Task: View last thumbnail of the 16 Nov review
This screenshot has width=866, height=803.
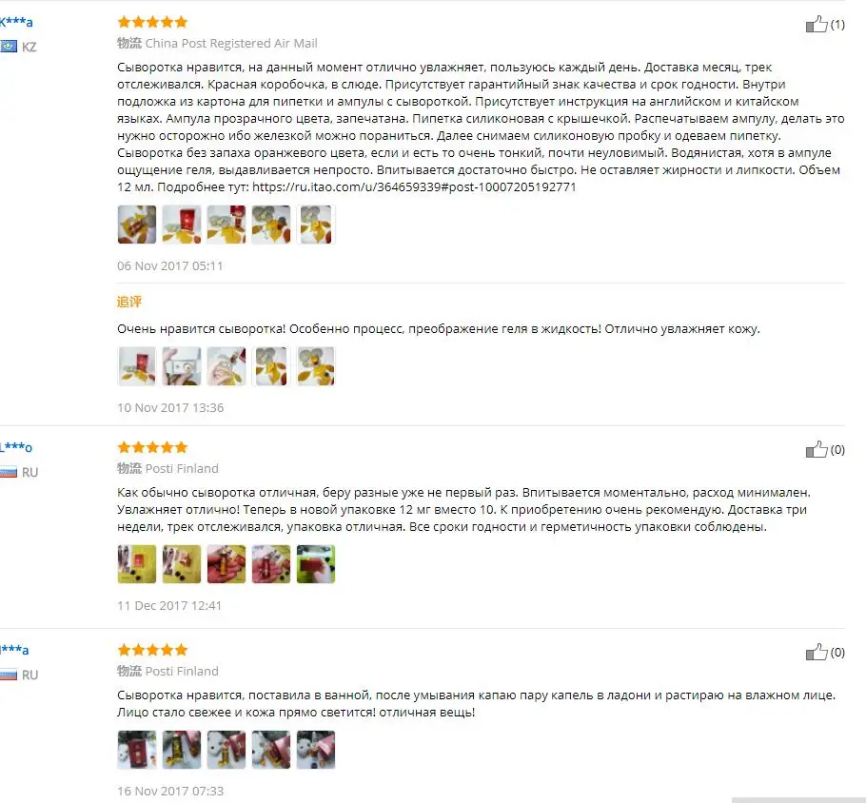Action: [316, 750]
